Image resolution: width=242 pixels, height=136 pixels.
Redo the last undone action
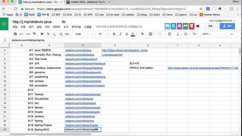pos(28,34)
